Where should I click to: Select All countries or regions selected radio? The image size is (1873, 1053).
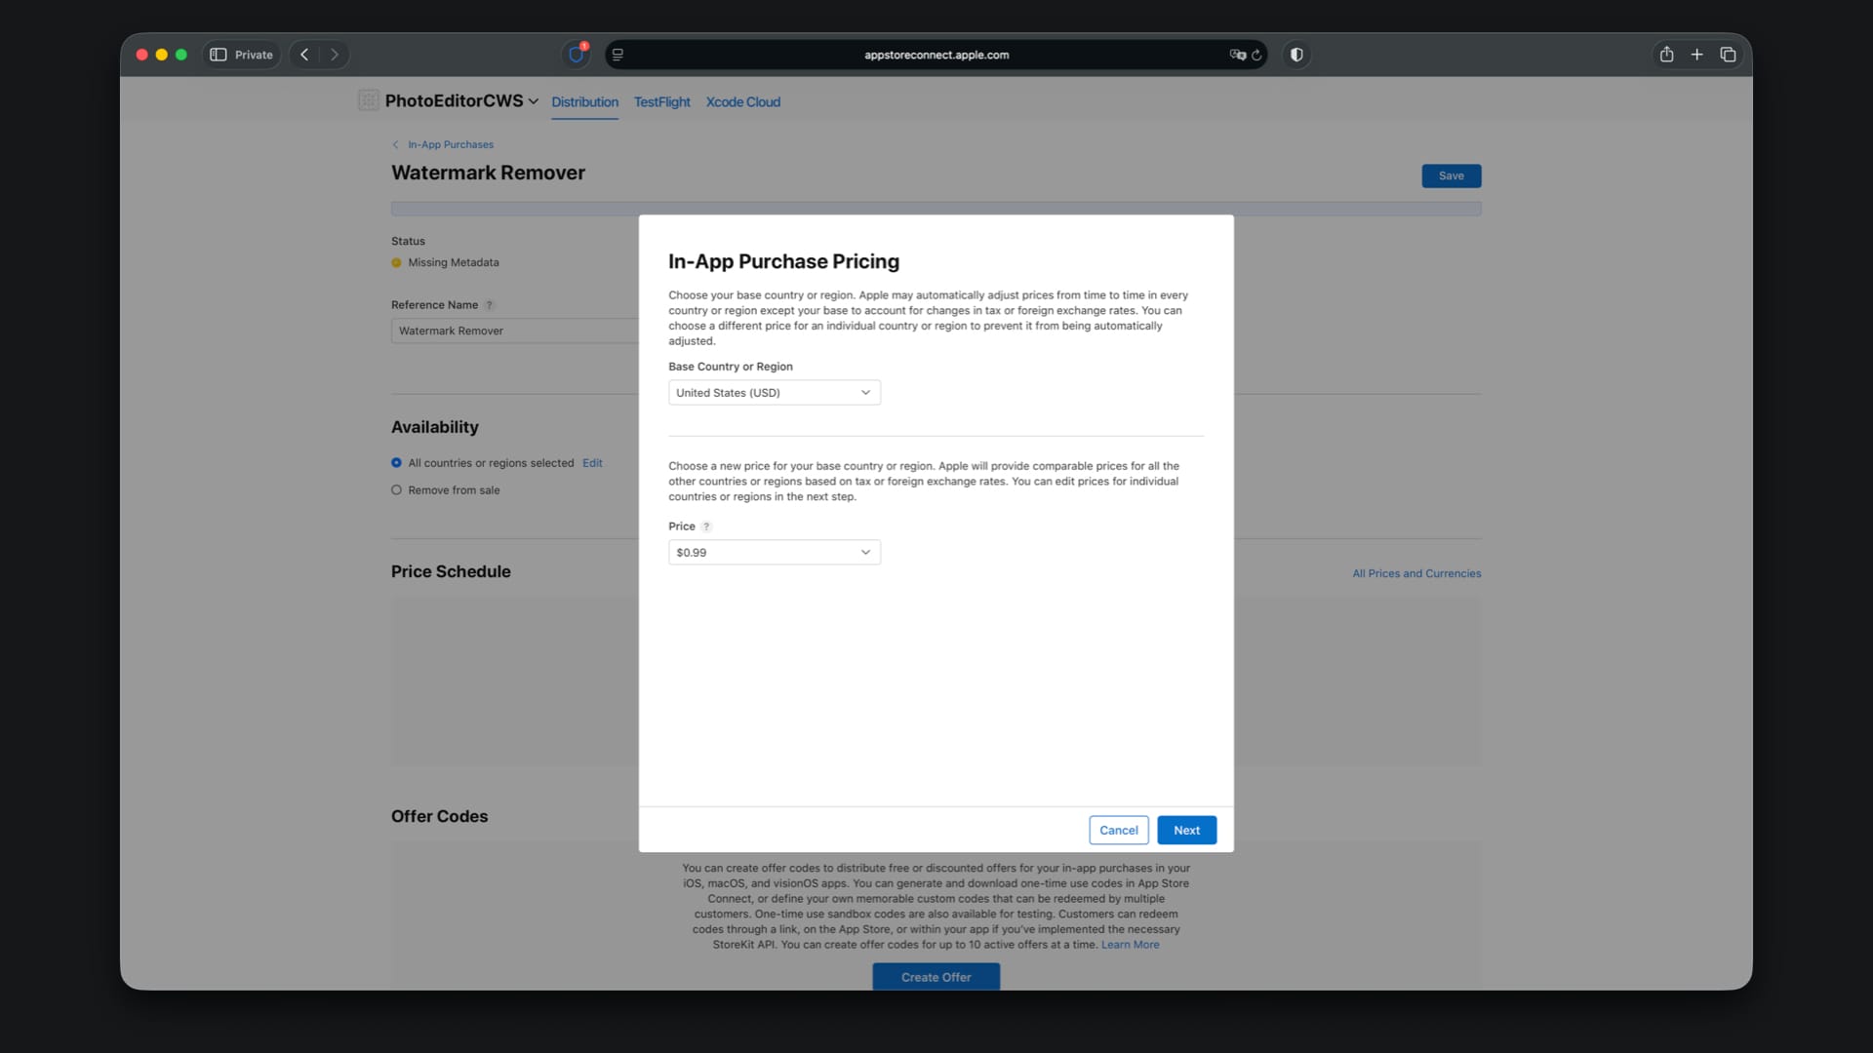396,463
